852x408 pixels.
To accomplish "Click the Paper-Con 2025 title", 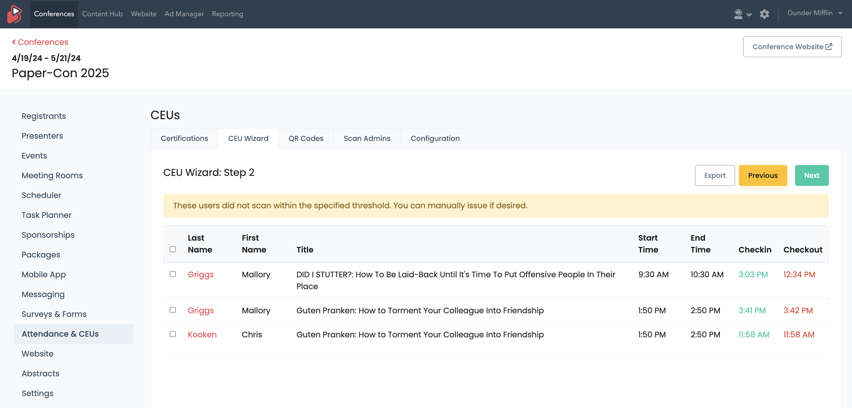I will 60,73.
